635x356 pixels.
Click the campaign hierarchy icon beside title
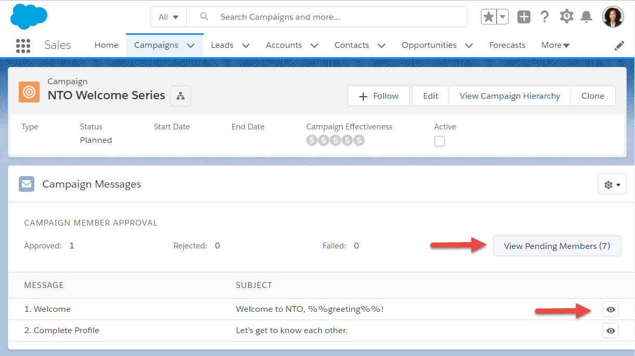(x=181, y=96)
